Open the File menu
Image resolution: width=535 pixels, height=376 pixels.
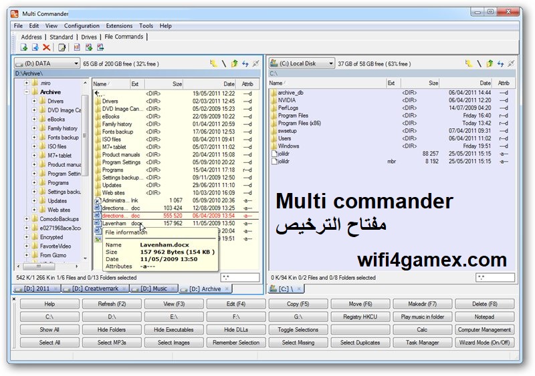coord(18,26)
